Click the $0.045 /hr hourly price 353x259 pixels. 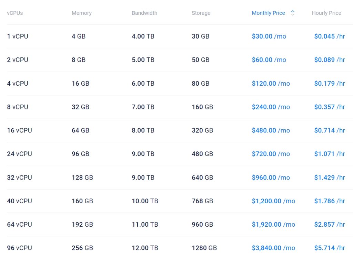[330, 36]
